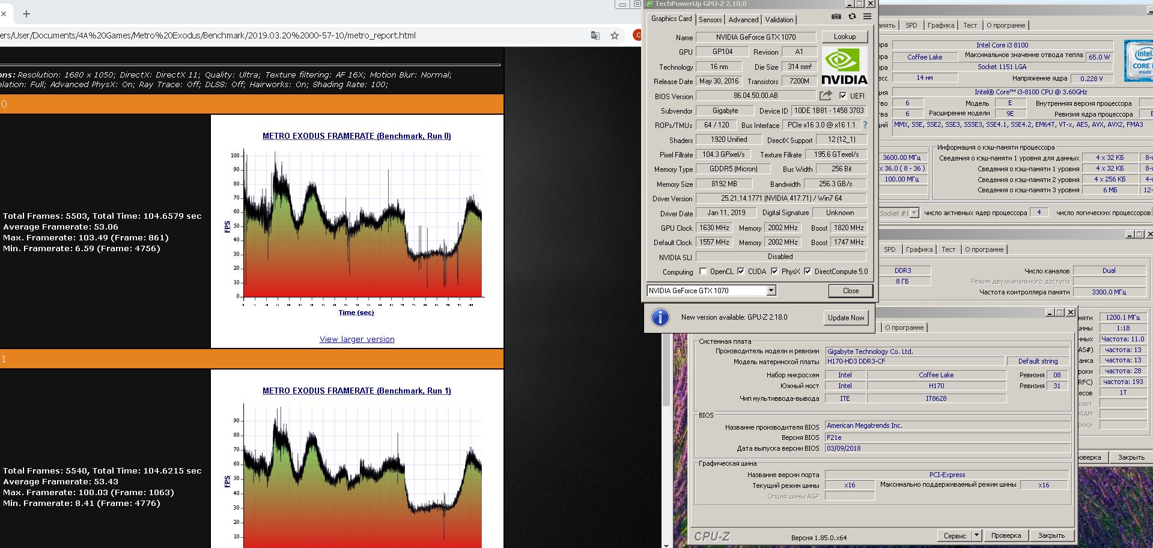Click the processor name Intel Core i3 8100
This screenshot has height=548, width=1153.
(x=1002, y=45)
